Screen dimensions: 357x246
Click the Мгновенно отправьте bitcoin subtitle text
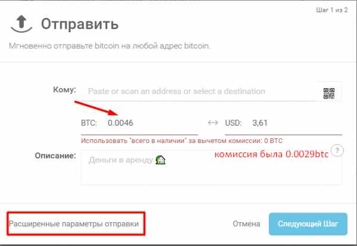[x=109, y=46]
